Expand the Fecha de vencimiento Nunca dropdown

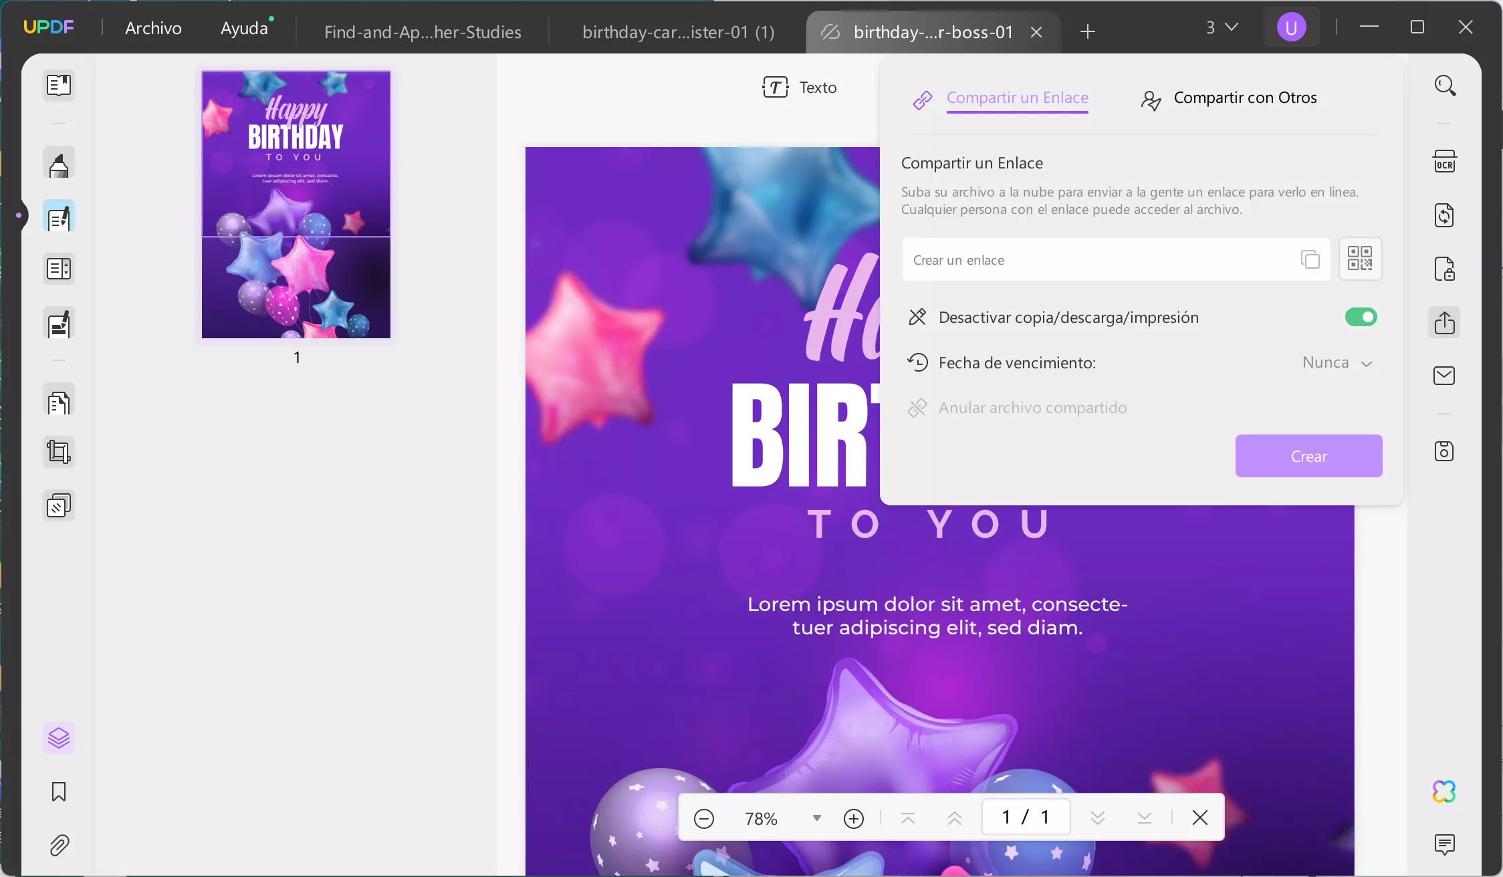[1337, 363]
